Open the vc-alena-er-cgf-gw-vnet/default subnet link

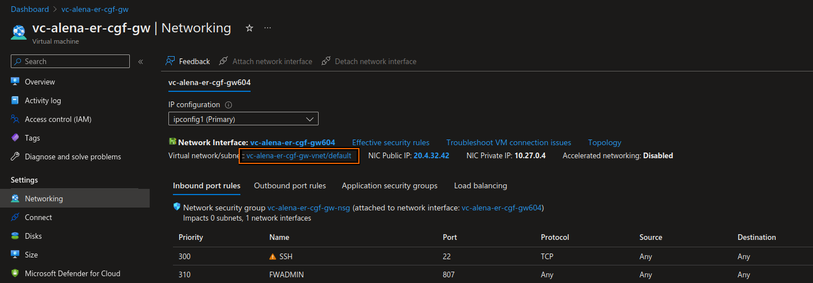[299, 155]
